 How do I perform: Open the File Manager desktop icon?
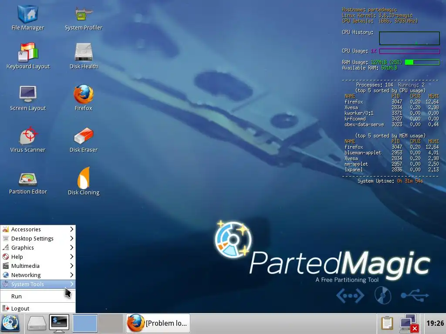pos(27,18)
